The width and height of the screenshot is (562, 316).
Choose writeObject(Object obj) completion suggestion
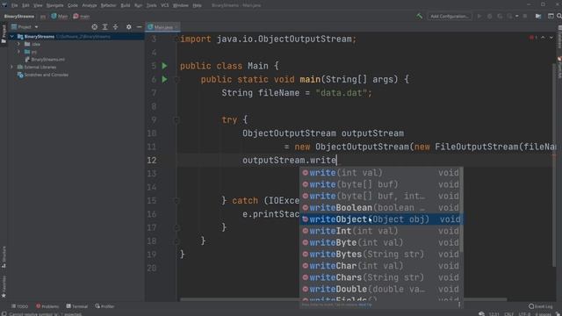coord(380,219)
